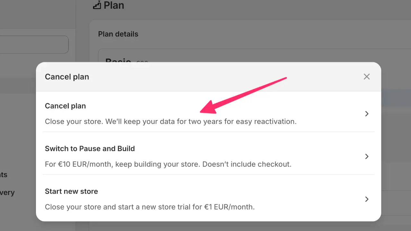Click the chevron on the Cancel plan row
The width and height of the screenshot is (411, 231).
click(367, 114)
